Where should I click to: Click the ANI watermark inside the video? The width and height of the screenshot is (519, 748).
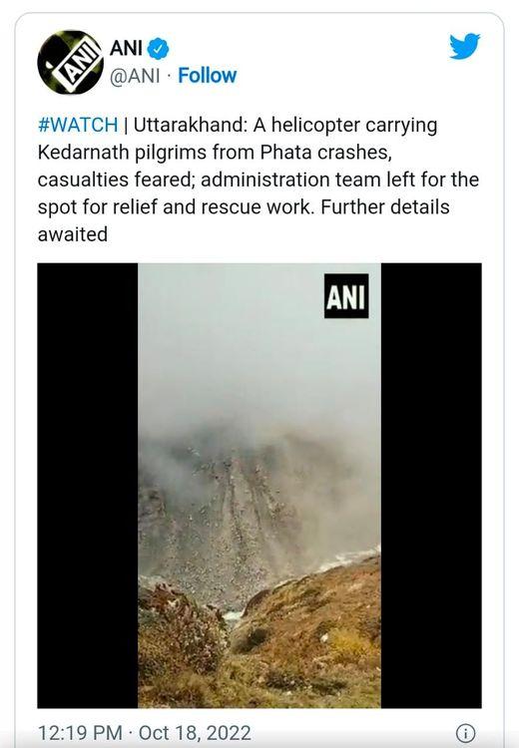pos(346,296)
